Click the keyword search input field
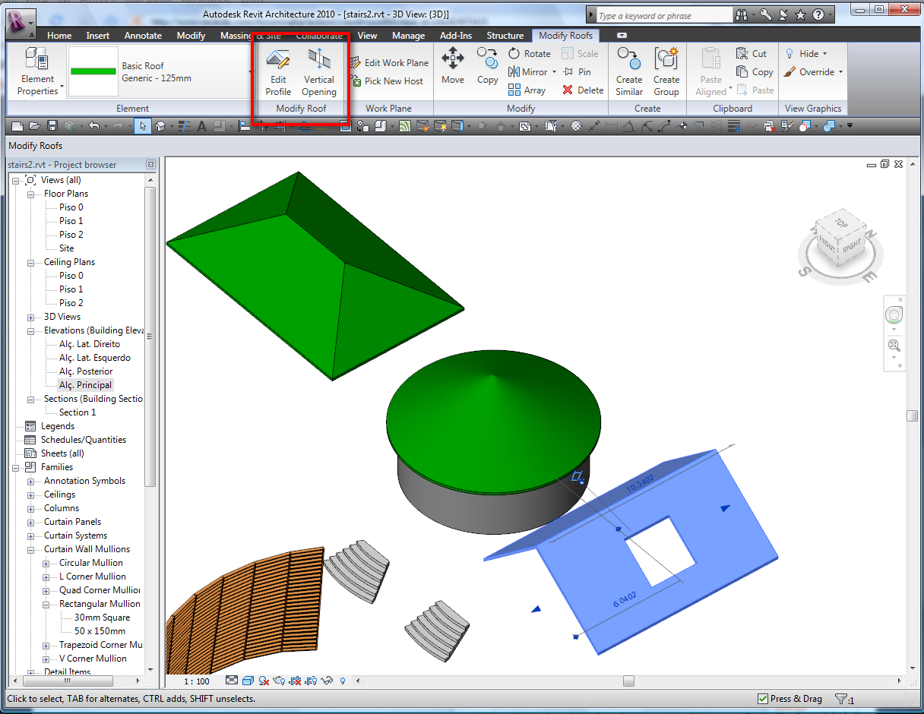The height and width of the screenshot is (714, 924). (665, 15)
